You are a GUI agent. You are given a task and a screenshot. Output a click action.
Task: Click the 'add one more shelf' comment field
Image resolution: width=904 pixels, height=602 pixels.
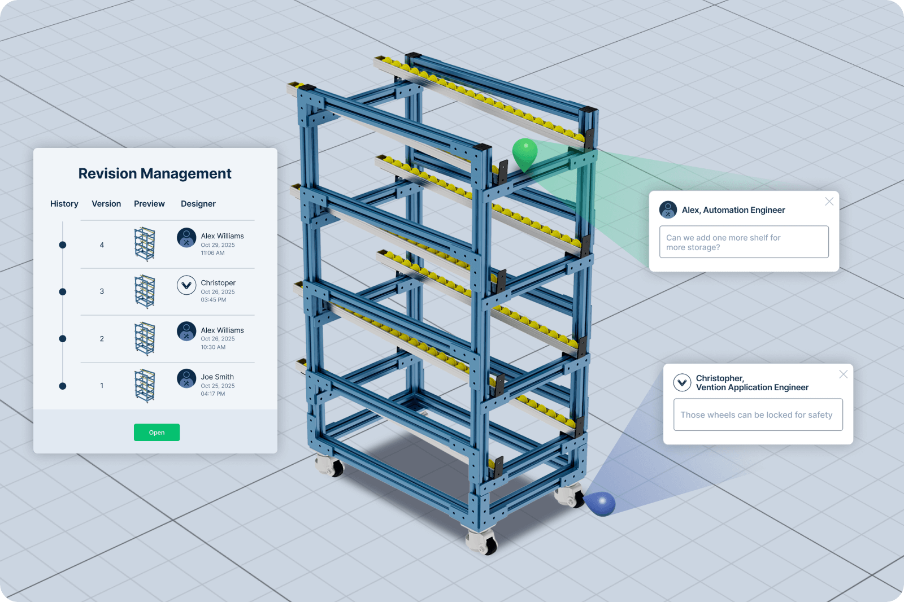point(744,242)
